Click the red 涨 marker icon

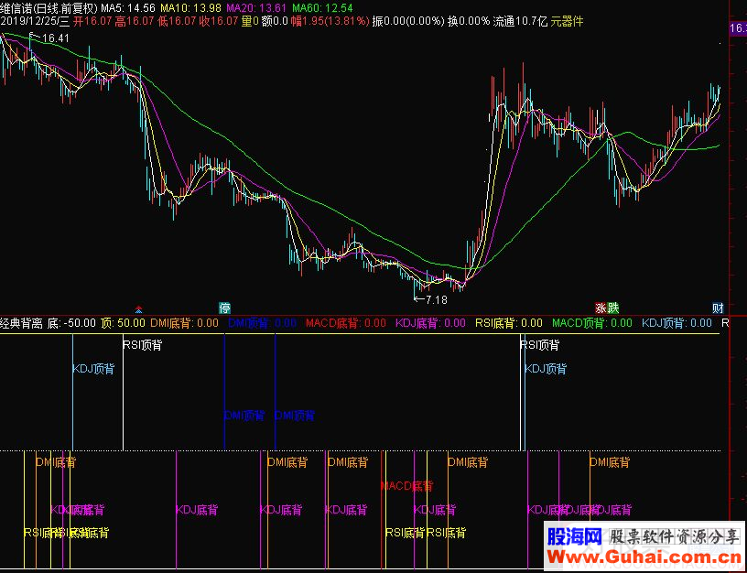[x=601, y=308]
